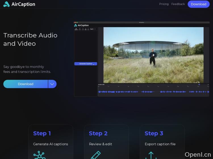This screenshot has width=213, height=159.
Task: Click the blue audio waveform track
Action: [153, 92]
